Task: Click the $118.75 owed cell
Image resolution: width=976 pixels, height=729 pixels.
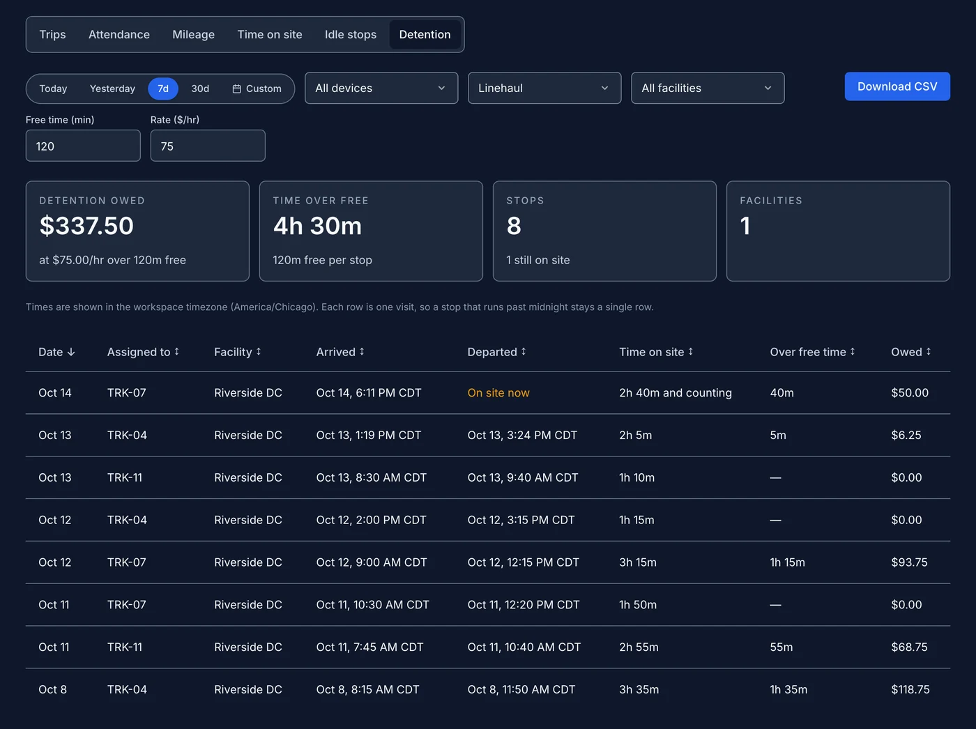Action: click(910, 689)
